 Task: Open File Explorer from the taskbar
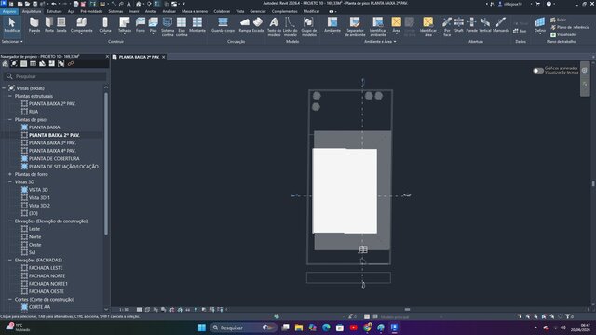[x=299, y=328]
